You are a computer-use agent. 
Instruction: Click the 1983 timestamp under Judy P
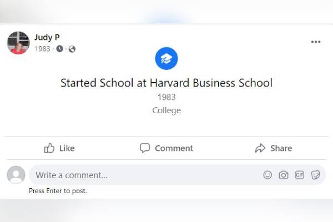pos(42,49)
